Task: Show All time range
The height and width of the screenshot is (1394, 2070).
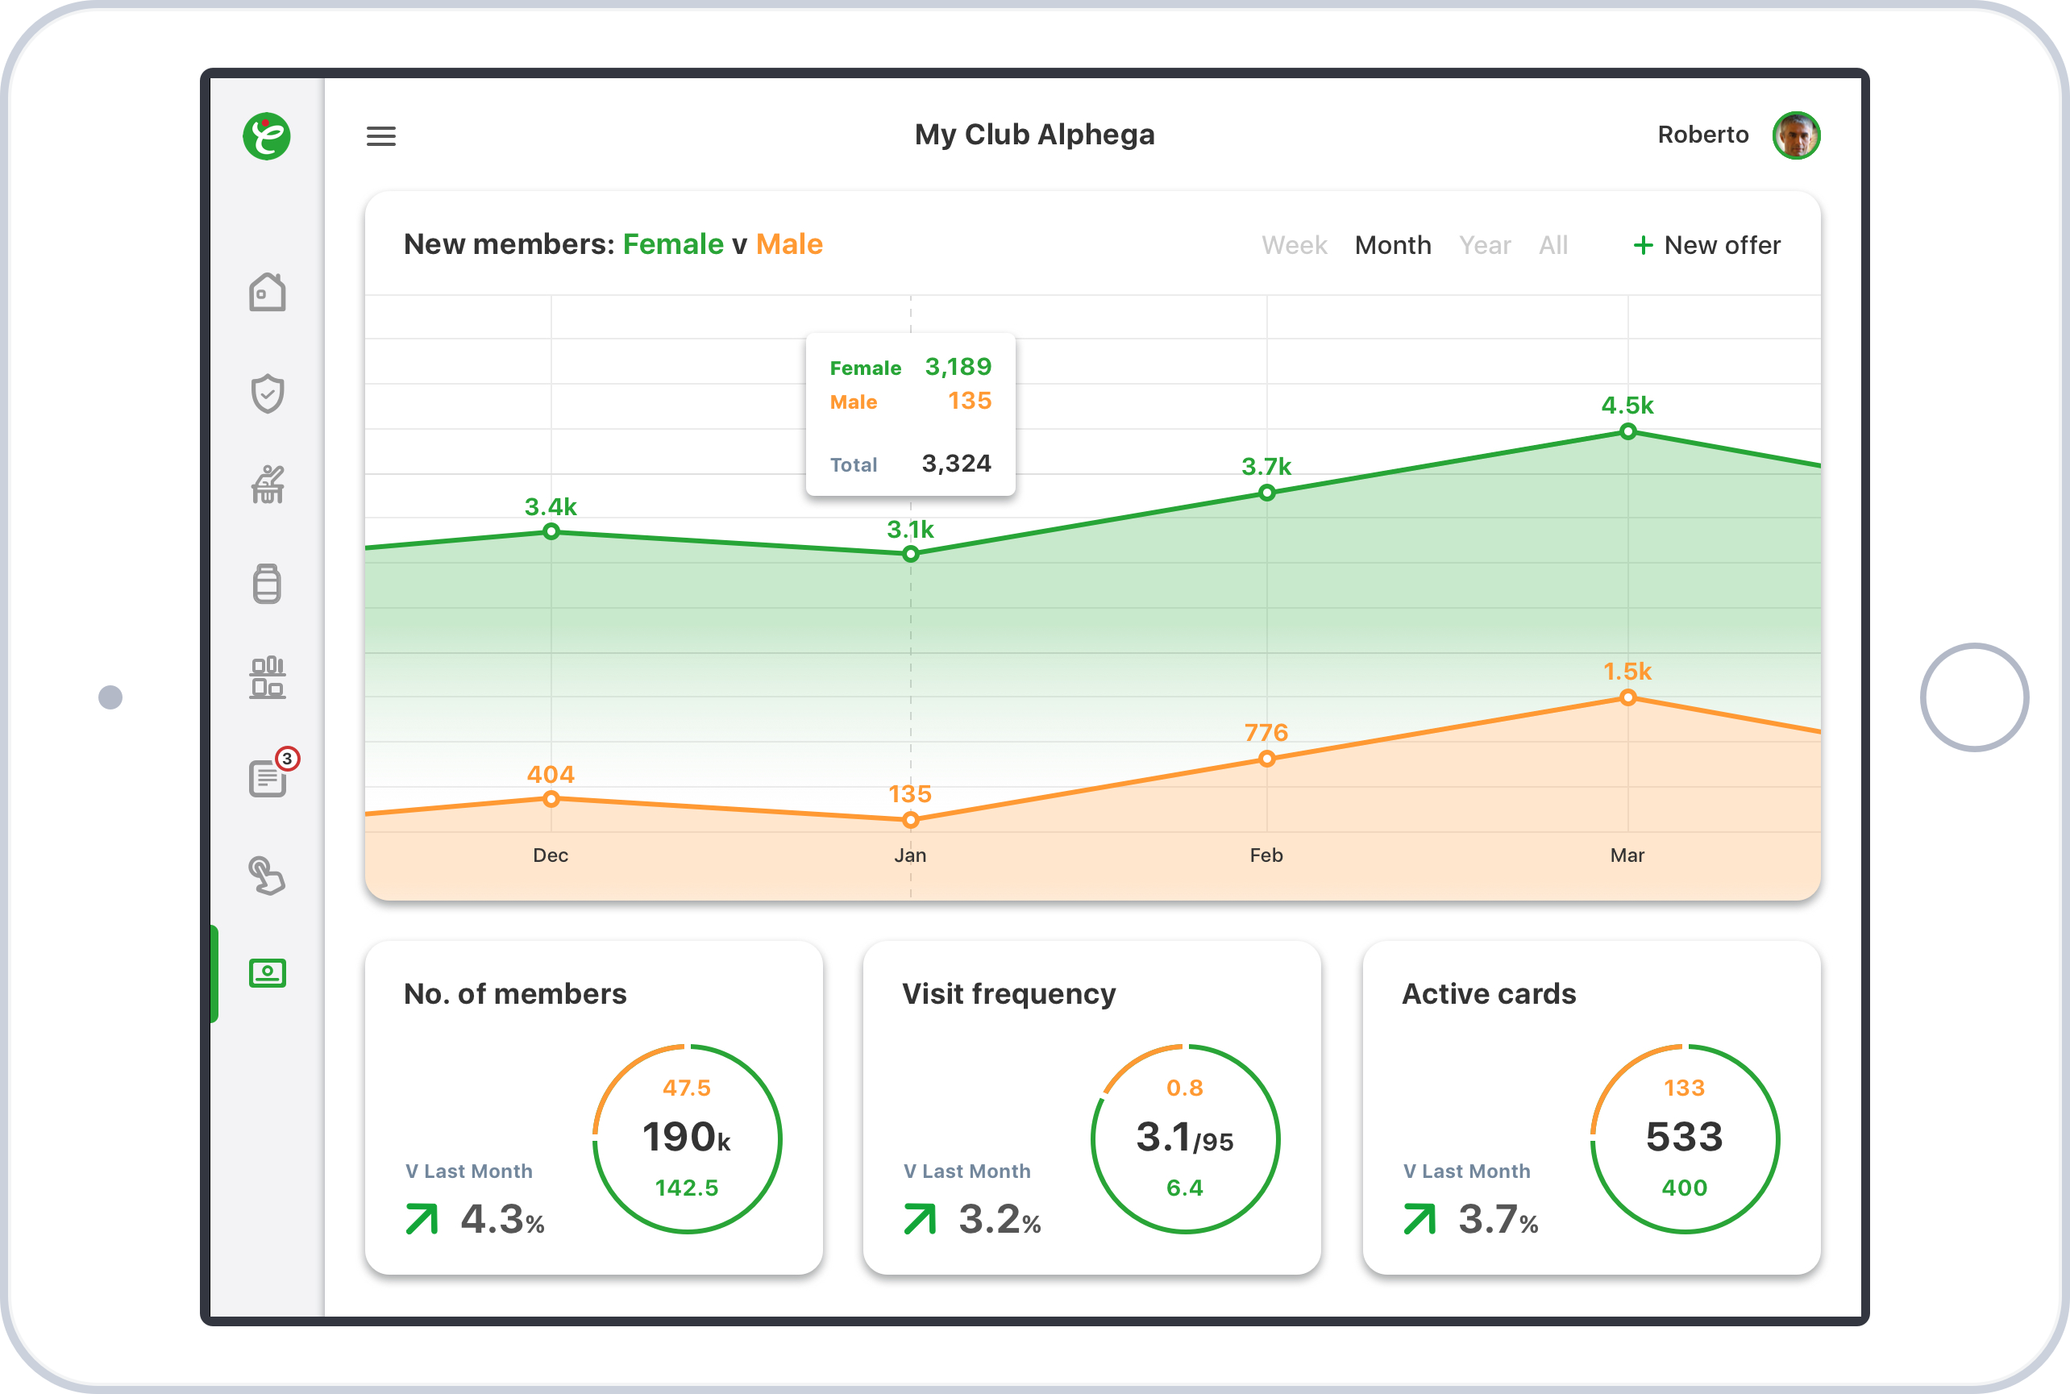Action: pyautogui.click(x=1552, y=245)
